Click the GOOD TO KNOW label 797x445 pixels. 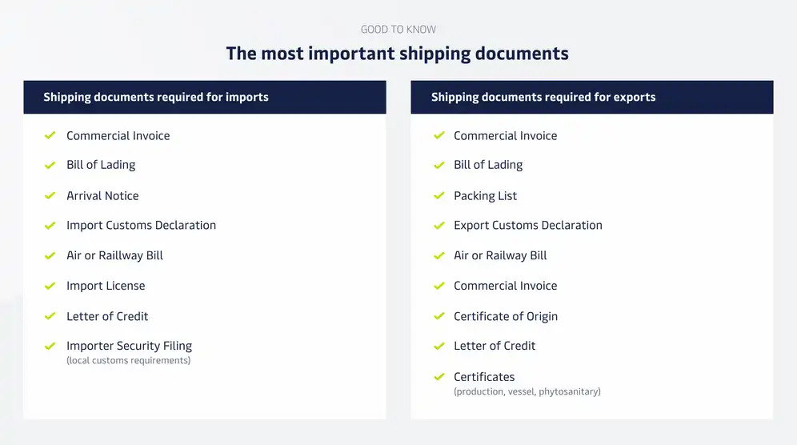(398, 30)
